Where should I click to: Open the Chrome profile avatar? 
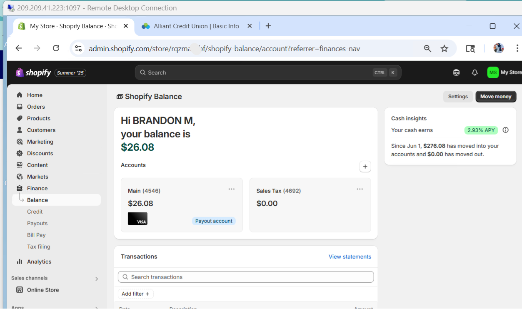499,48
